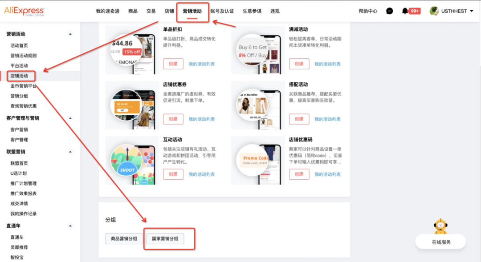Screen dimensions: 481x262
Task: Collapse the 客户管理与营销 sidebar section
Action: [70, 118]
